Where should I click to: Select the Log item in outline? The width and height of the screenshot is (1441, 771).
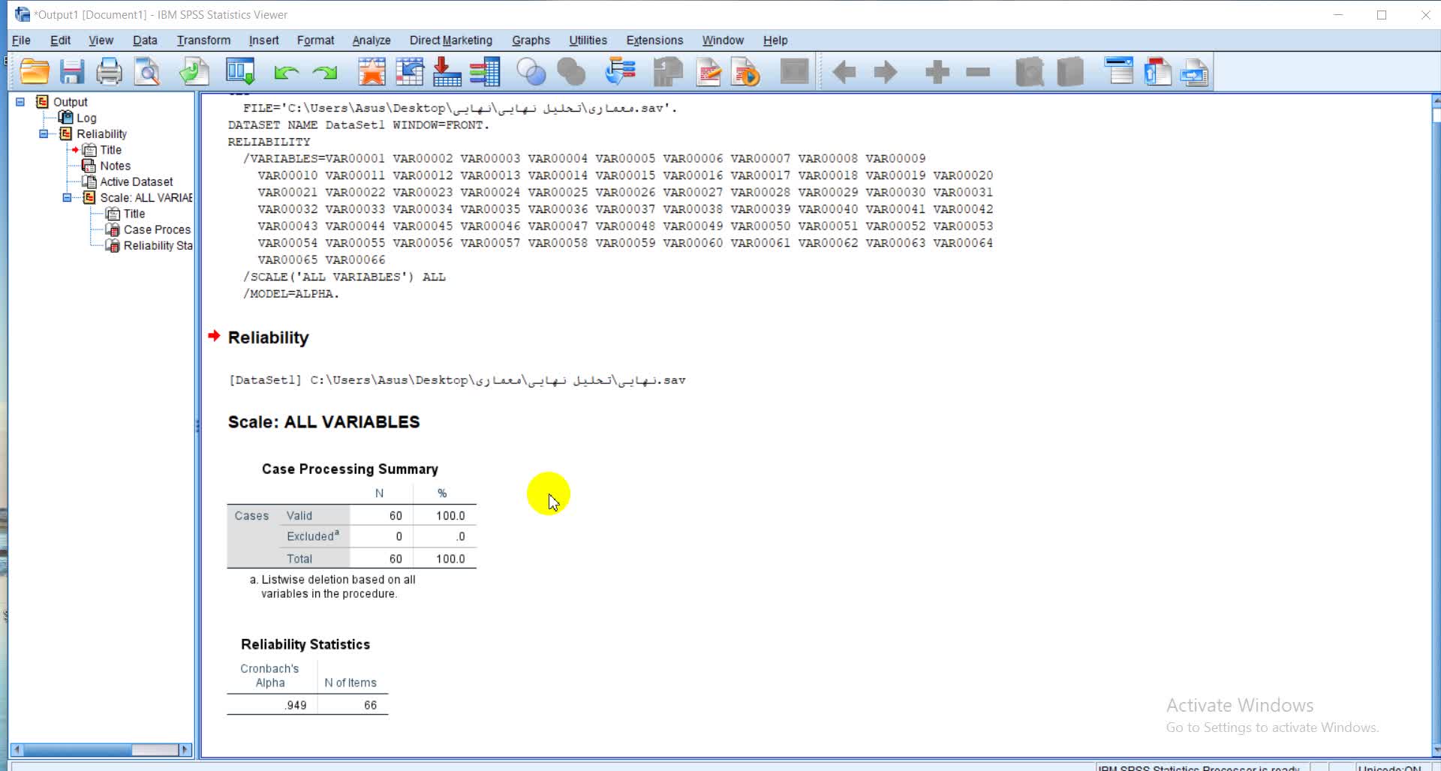[86, 118]
